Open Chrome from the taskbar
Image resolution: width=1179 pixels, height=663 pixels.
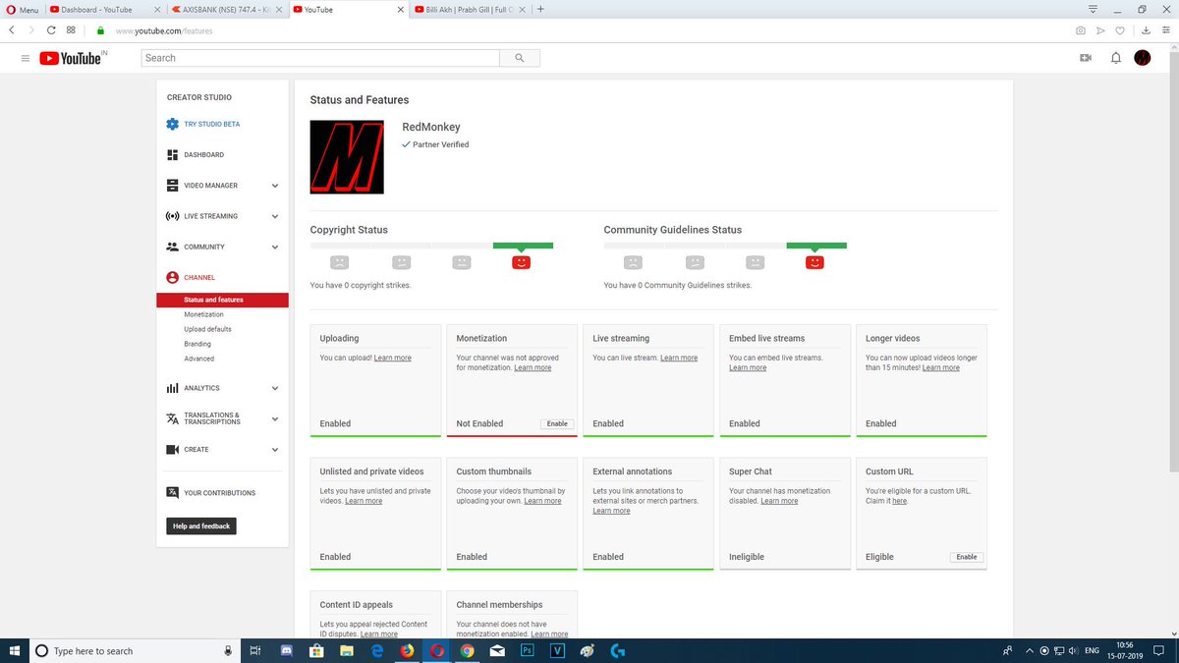[x=468, y=650]
